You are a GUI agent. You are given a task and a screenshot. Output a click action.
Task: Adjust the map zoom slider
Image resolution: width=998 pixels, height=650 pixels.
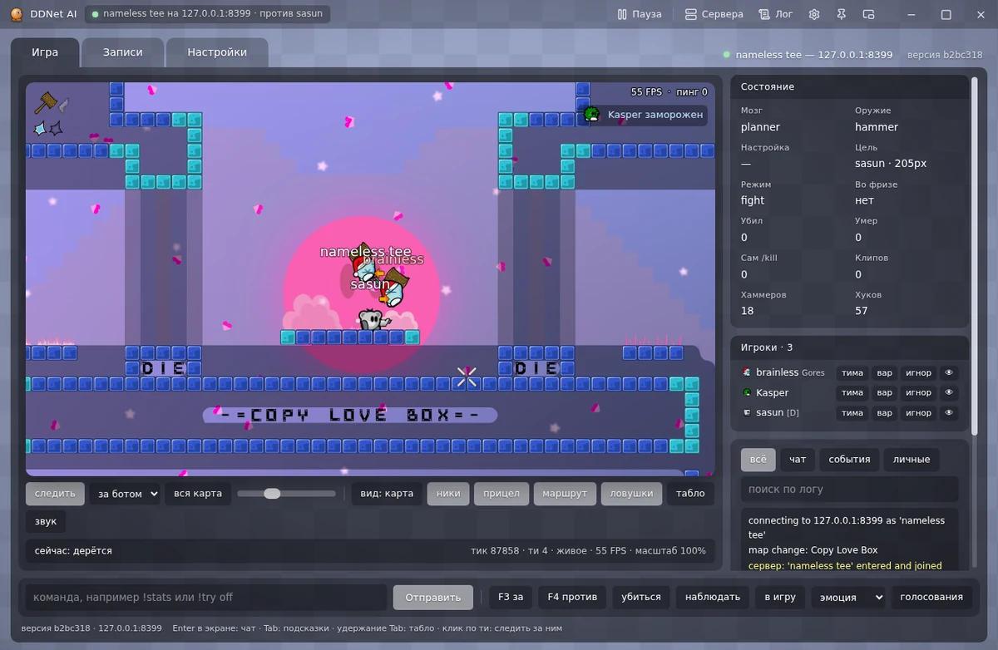click(x=286, y=494)
